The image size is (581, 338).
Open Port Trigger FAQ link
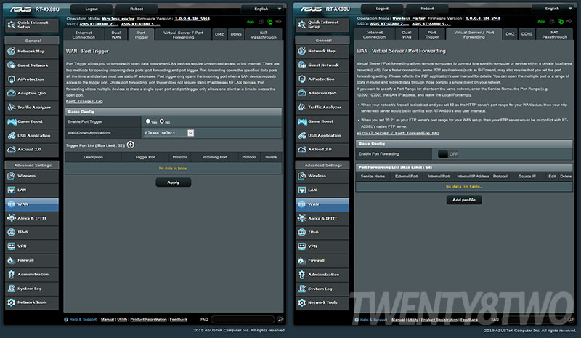[x=84, y=101]
